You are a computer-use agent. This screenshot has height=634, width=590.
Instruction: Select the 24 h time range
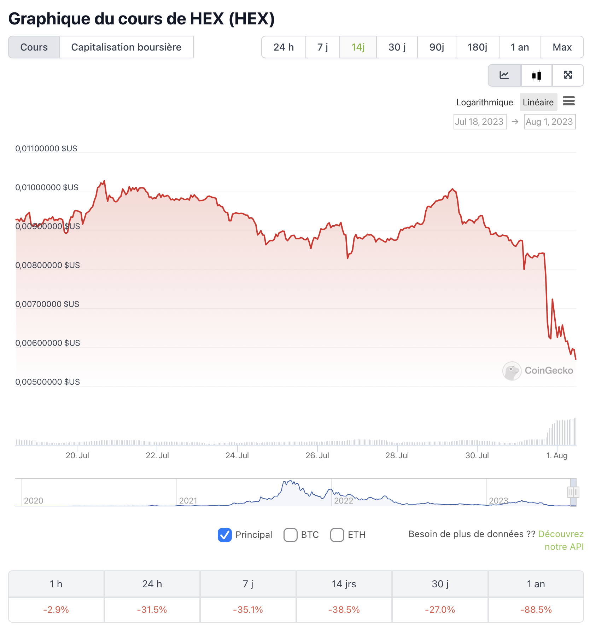coord(284,47)
